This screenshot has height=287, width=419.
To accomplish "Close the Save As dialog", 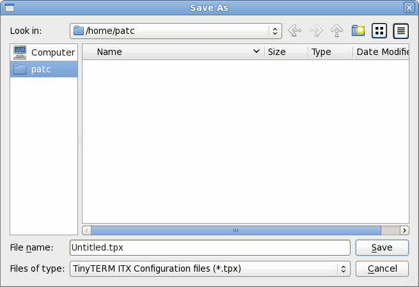I will coord(409,8).
